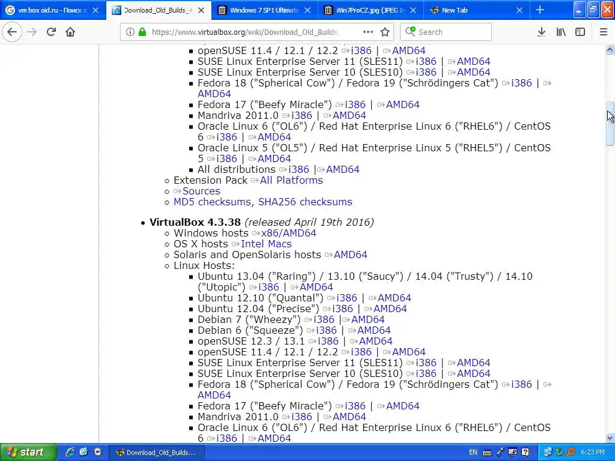Close the Windows 7 SP1 Ultimate tab
Image resolution: width=615 pixels, height=461 pixels.
tap(307, 11)
